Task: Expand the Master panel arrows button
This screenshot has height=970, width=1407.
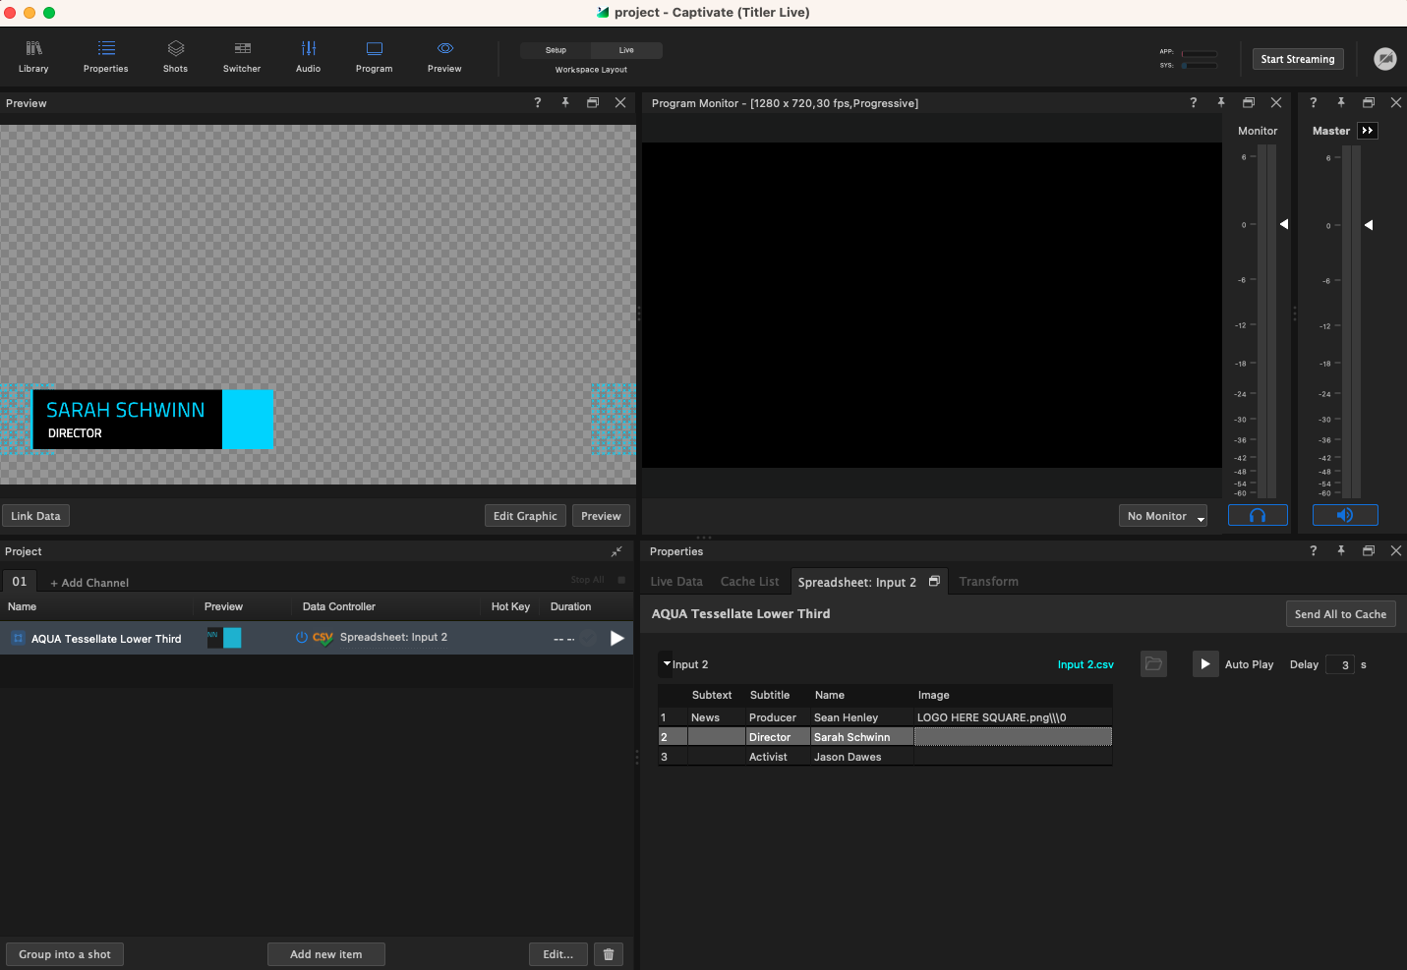Action: [x=1367, y=131]
